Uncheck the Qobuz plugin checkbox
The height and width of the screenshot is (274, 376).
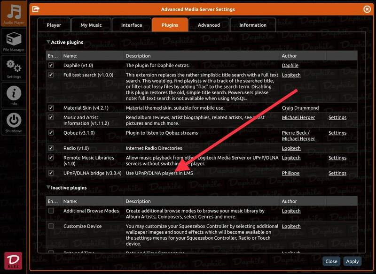tap(51, 133)
